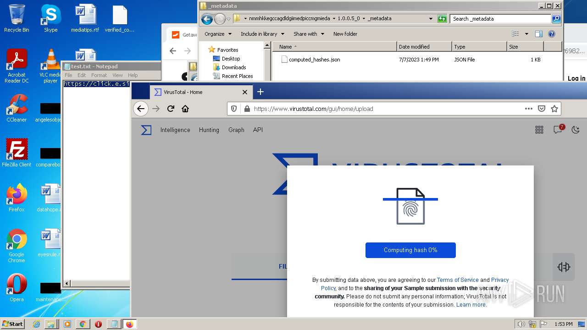Open Notepad Edit menu

pyautogui.click(x=82, y=75)
